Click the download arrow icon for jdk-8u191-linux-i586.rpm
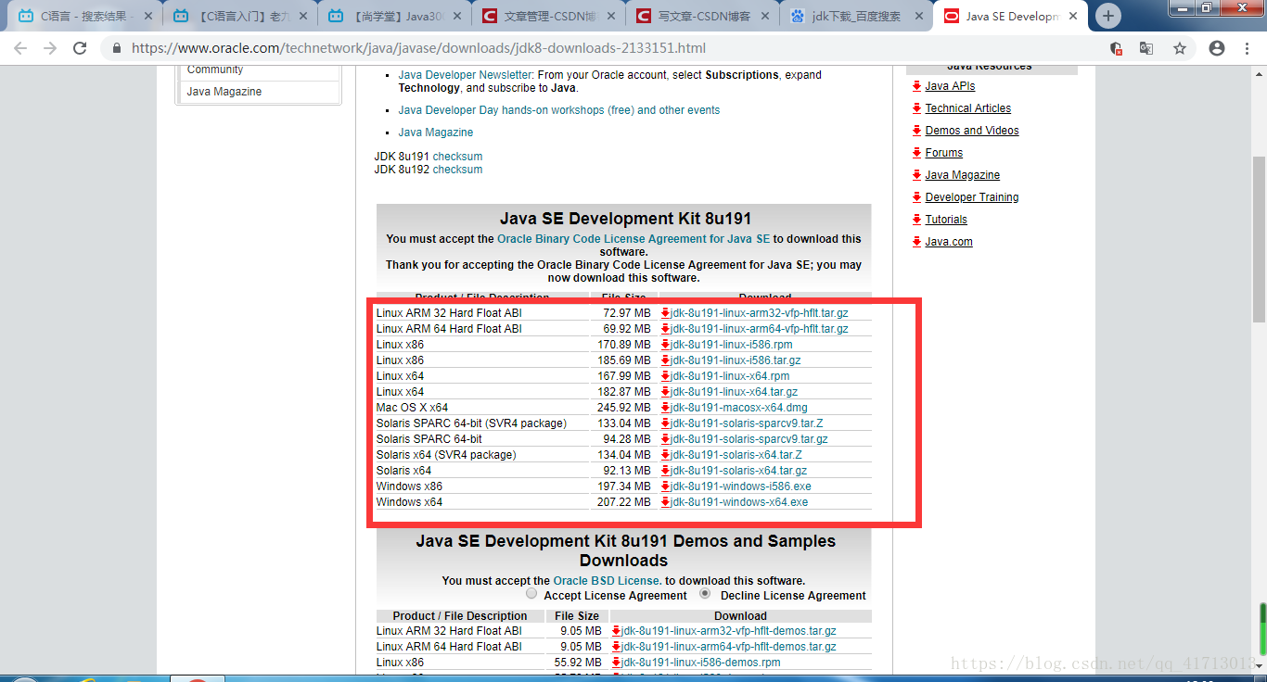This screenshot has height=682, width=1267. (x=666, y=345)
